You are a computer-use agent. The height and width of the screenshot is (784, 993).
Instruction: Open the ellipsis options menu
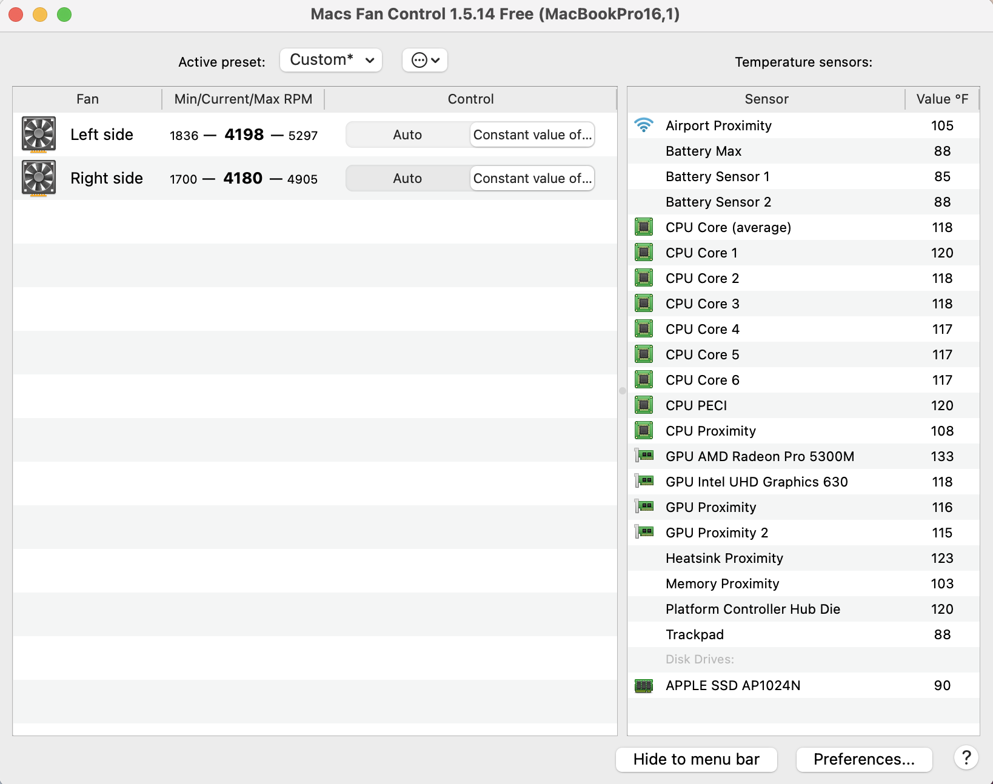(x=424, y=60)
